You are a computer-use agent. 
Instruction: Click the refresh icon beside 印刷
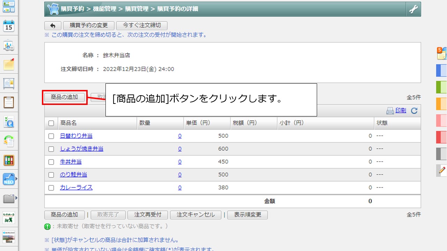(x=414, y=111)
